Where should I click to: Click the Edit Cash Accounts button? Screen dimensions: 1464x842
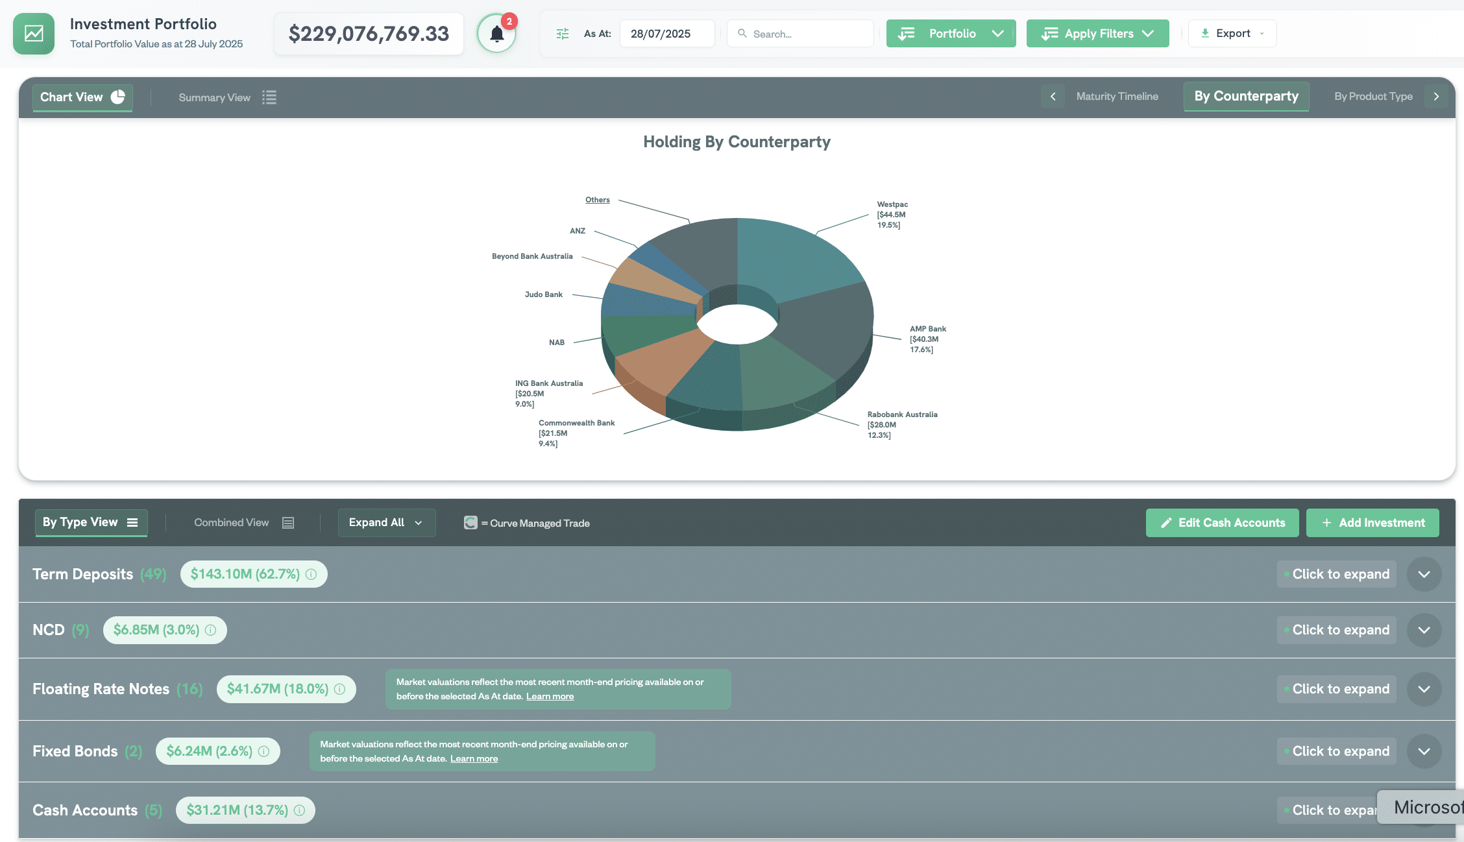1222,523
